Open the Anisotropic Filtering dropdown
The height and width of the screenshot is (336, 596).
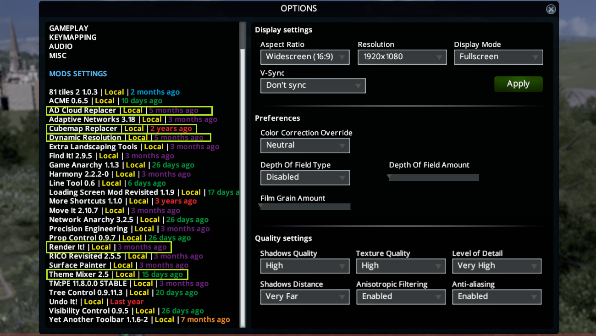click(x=401, y=297)
